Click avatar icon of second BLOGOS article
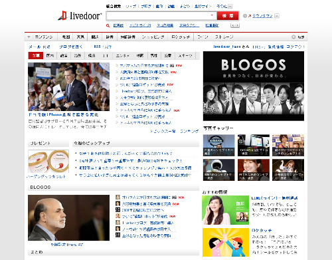This screenshot has height=260, width=332. [x=118, y=203]
